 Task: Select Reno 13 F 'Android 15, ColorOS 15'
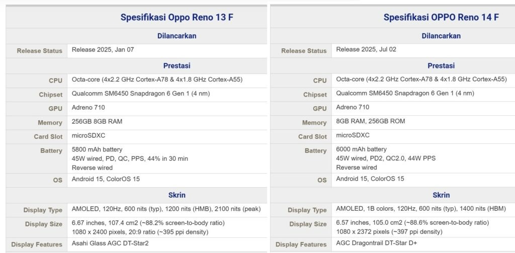tap(106, 180)
